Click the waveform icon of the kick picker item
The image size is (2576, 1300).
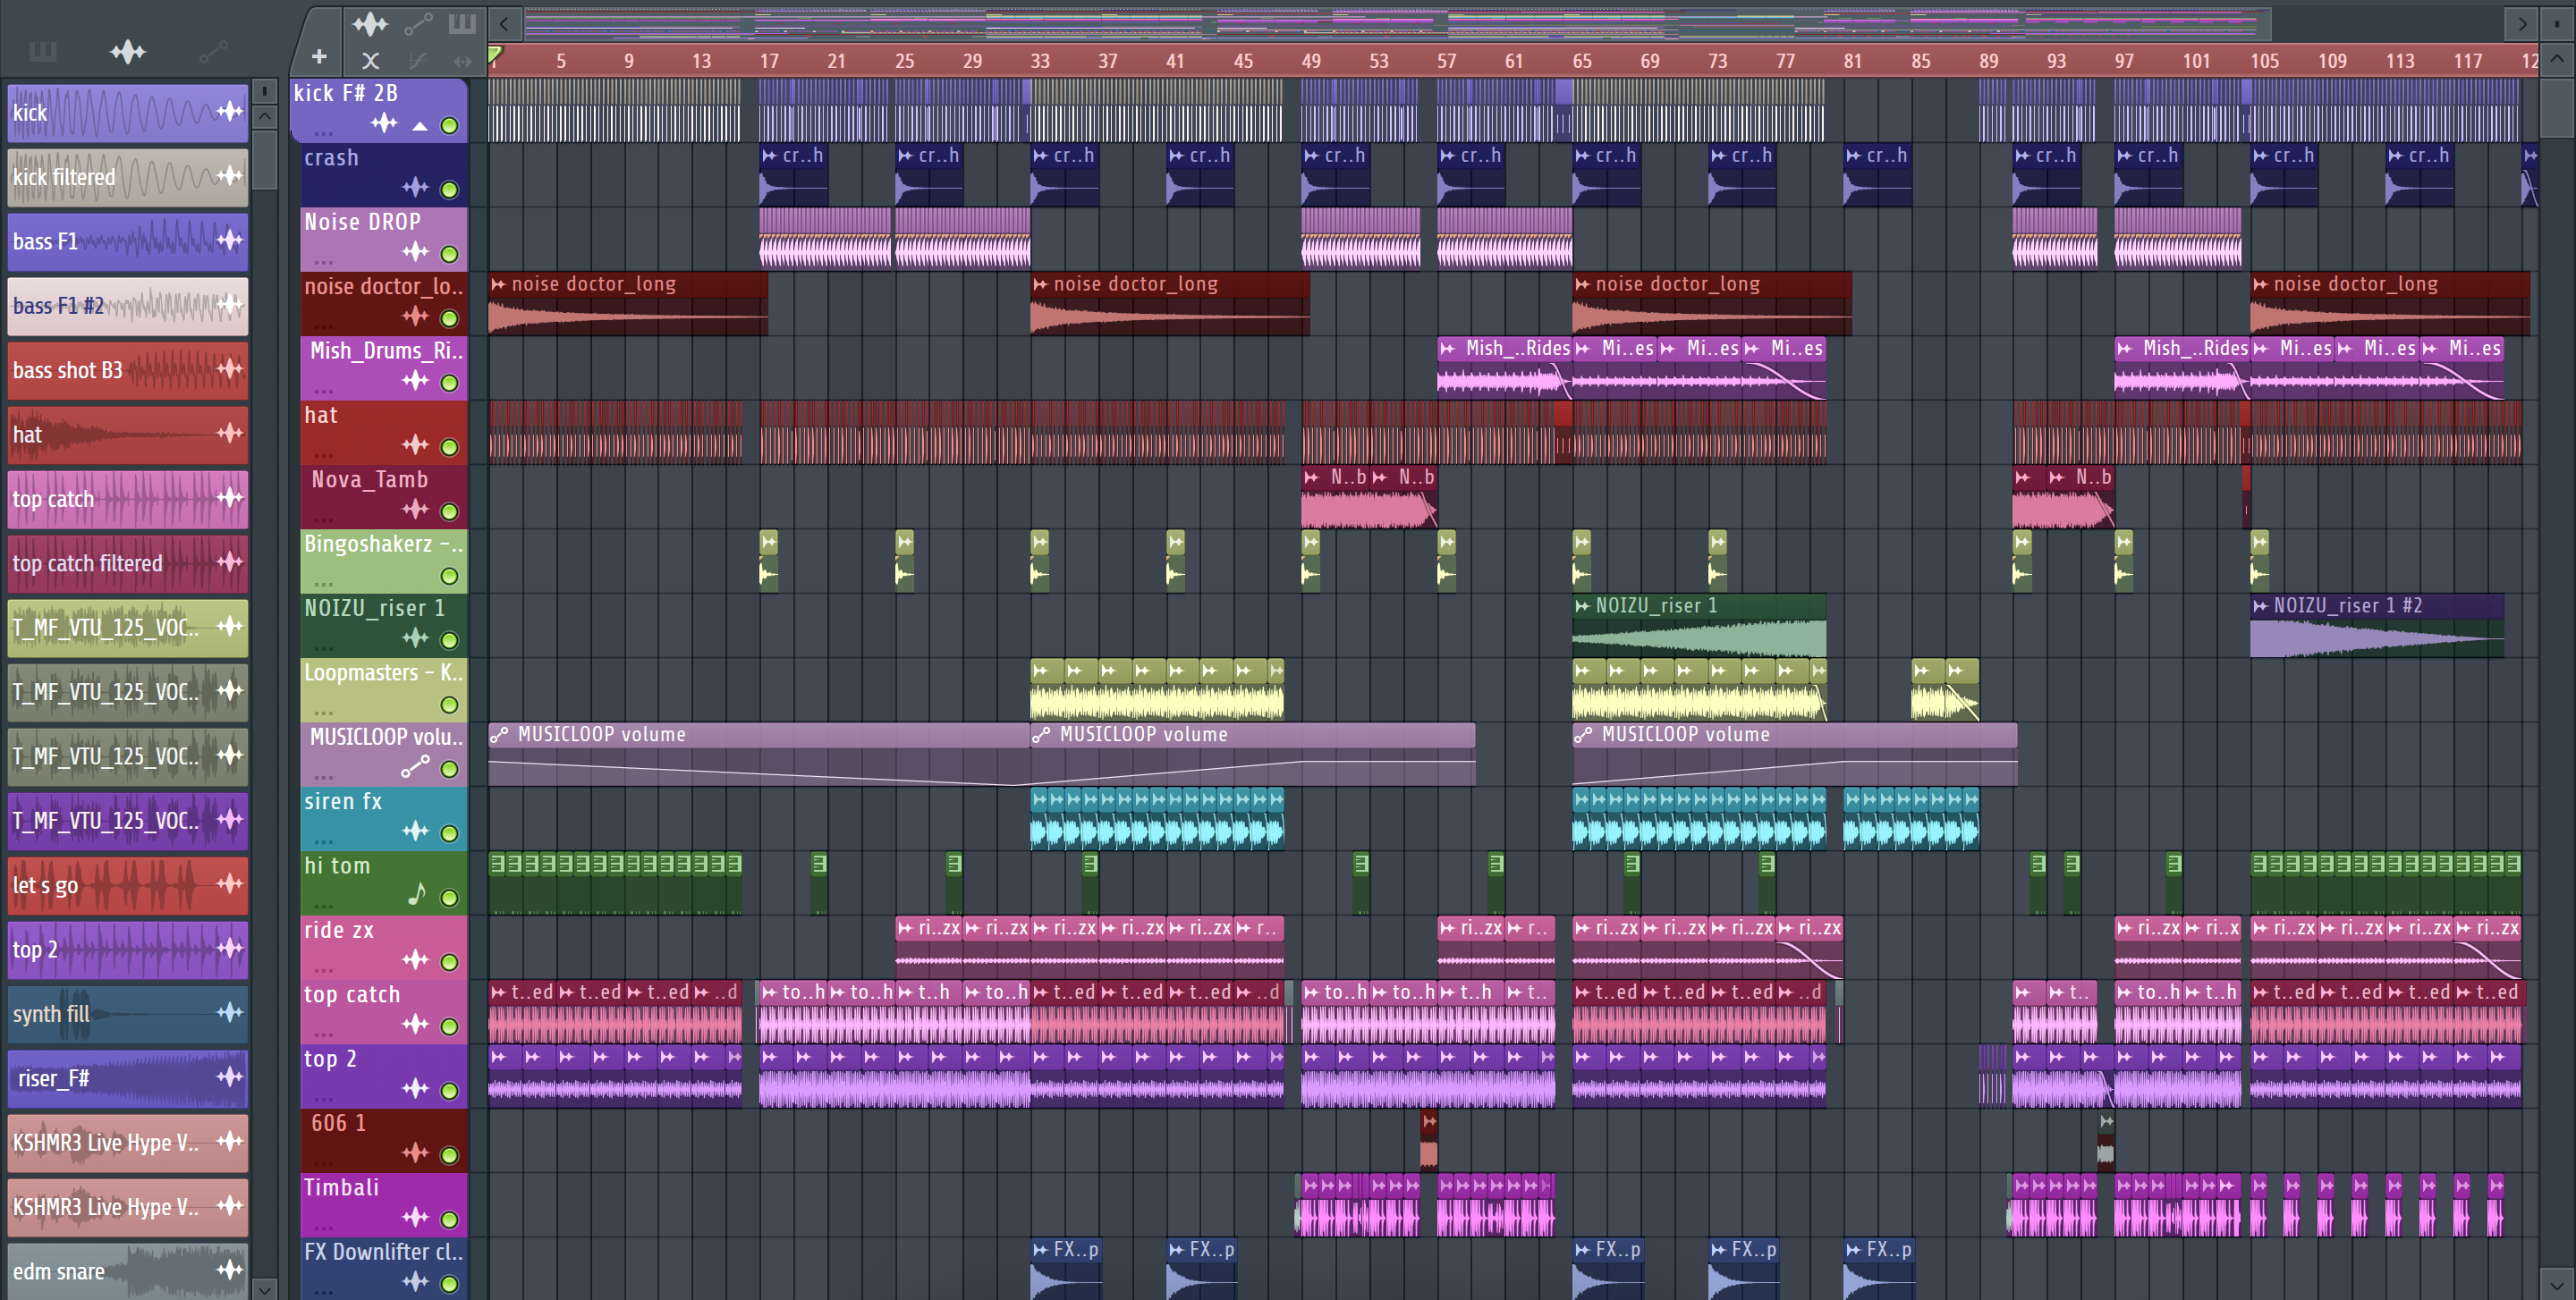click(x=230, y=111)
